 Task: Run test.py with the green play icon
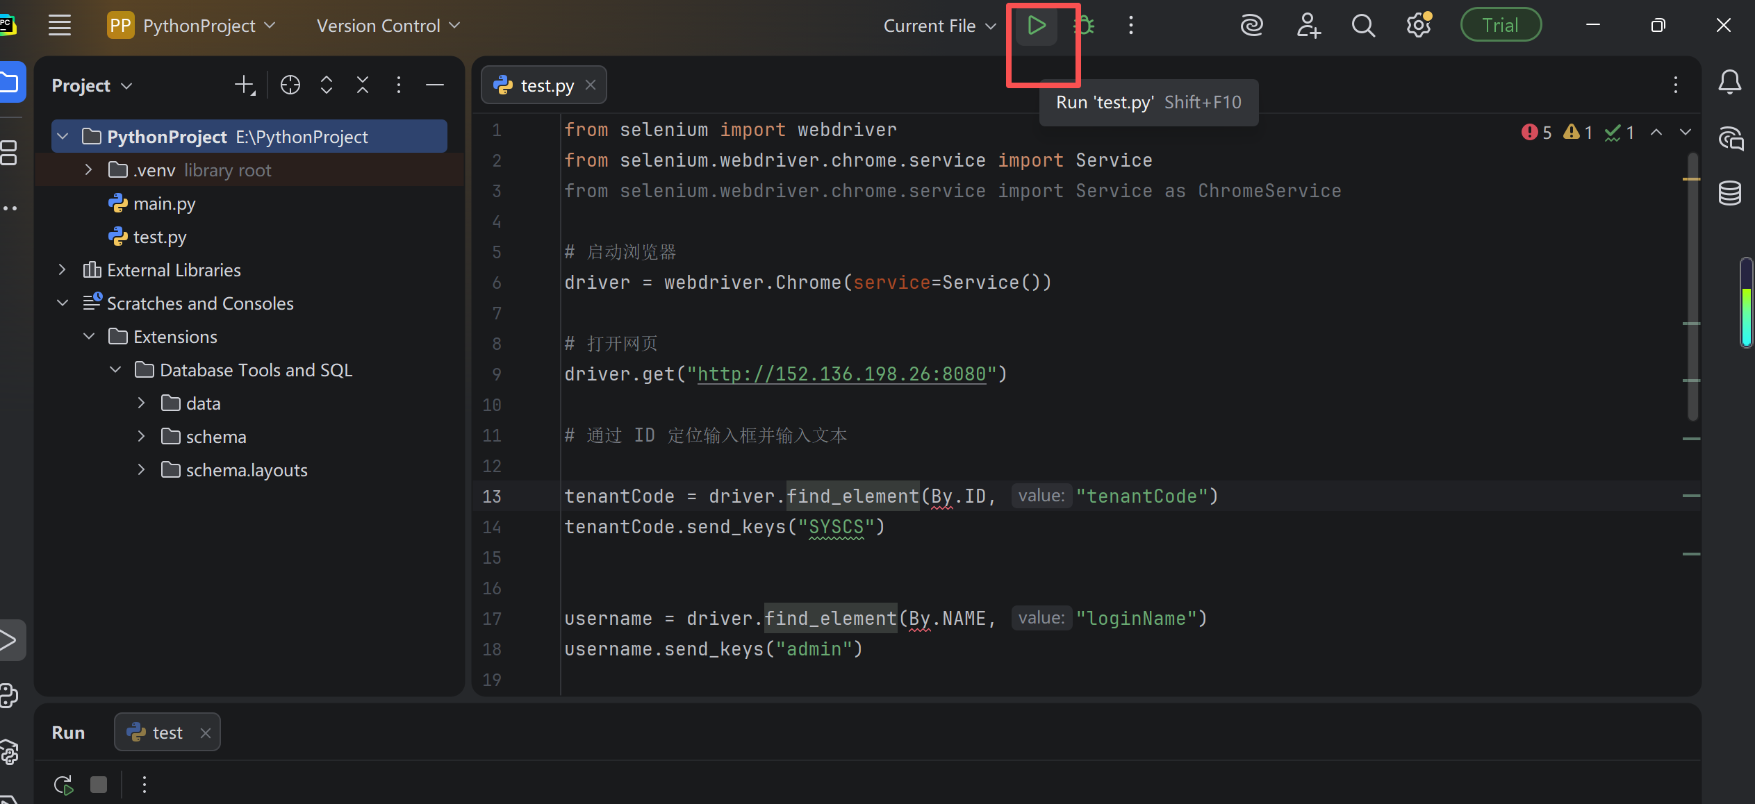coord(1036,26)
